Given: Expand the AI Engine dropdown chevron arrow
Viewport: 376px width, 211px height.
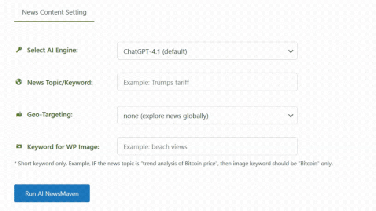Looking at the screenshot, I should coord(291,51).
